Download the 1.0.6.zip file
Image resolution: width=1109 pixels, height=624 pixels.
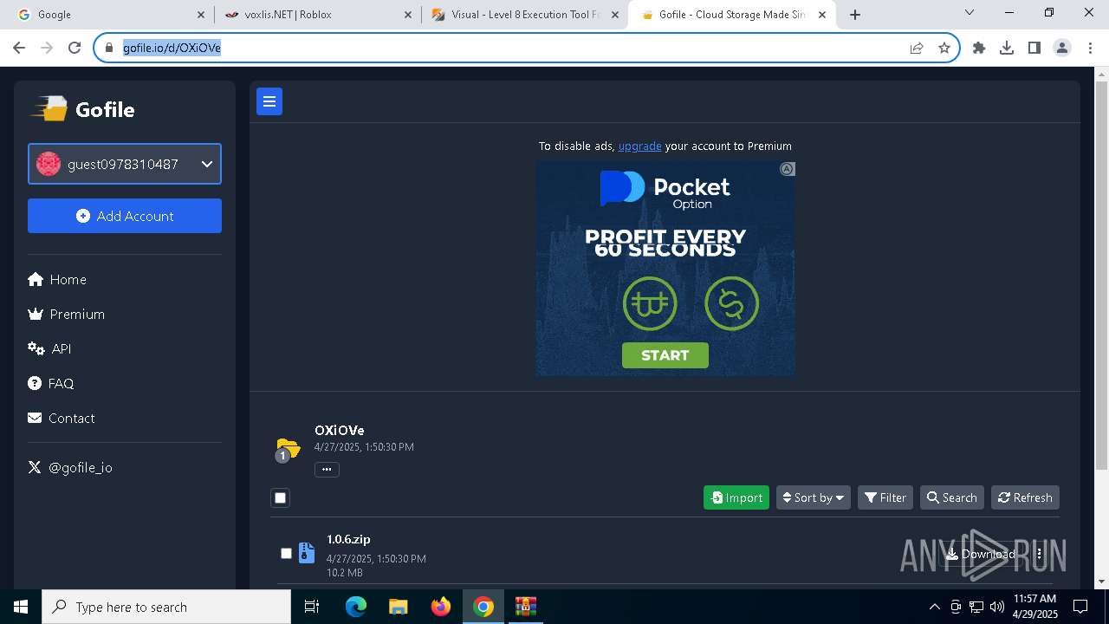click(x=981, y=554)
